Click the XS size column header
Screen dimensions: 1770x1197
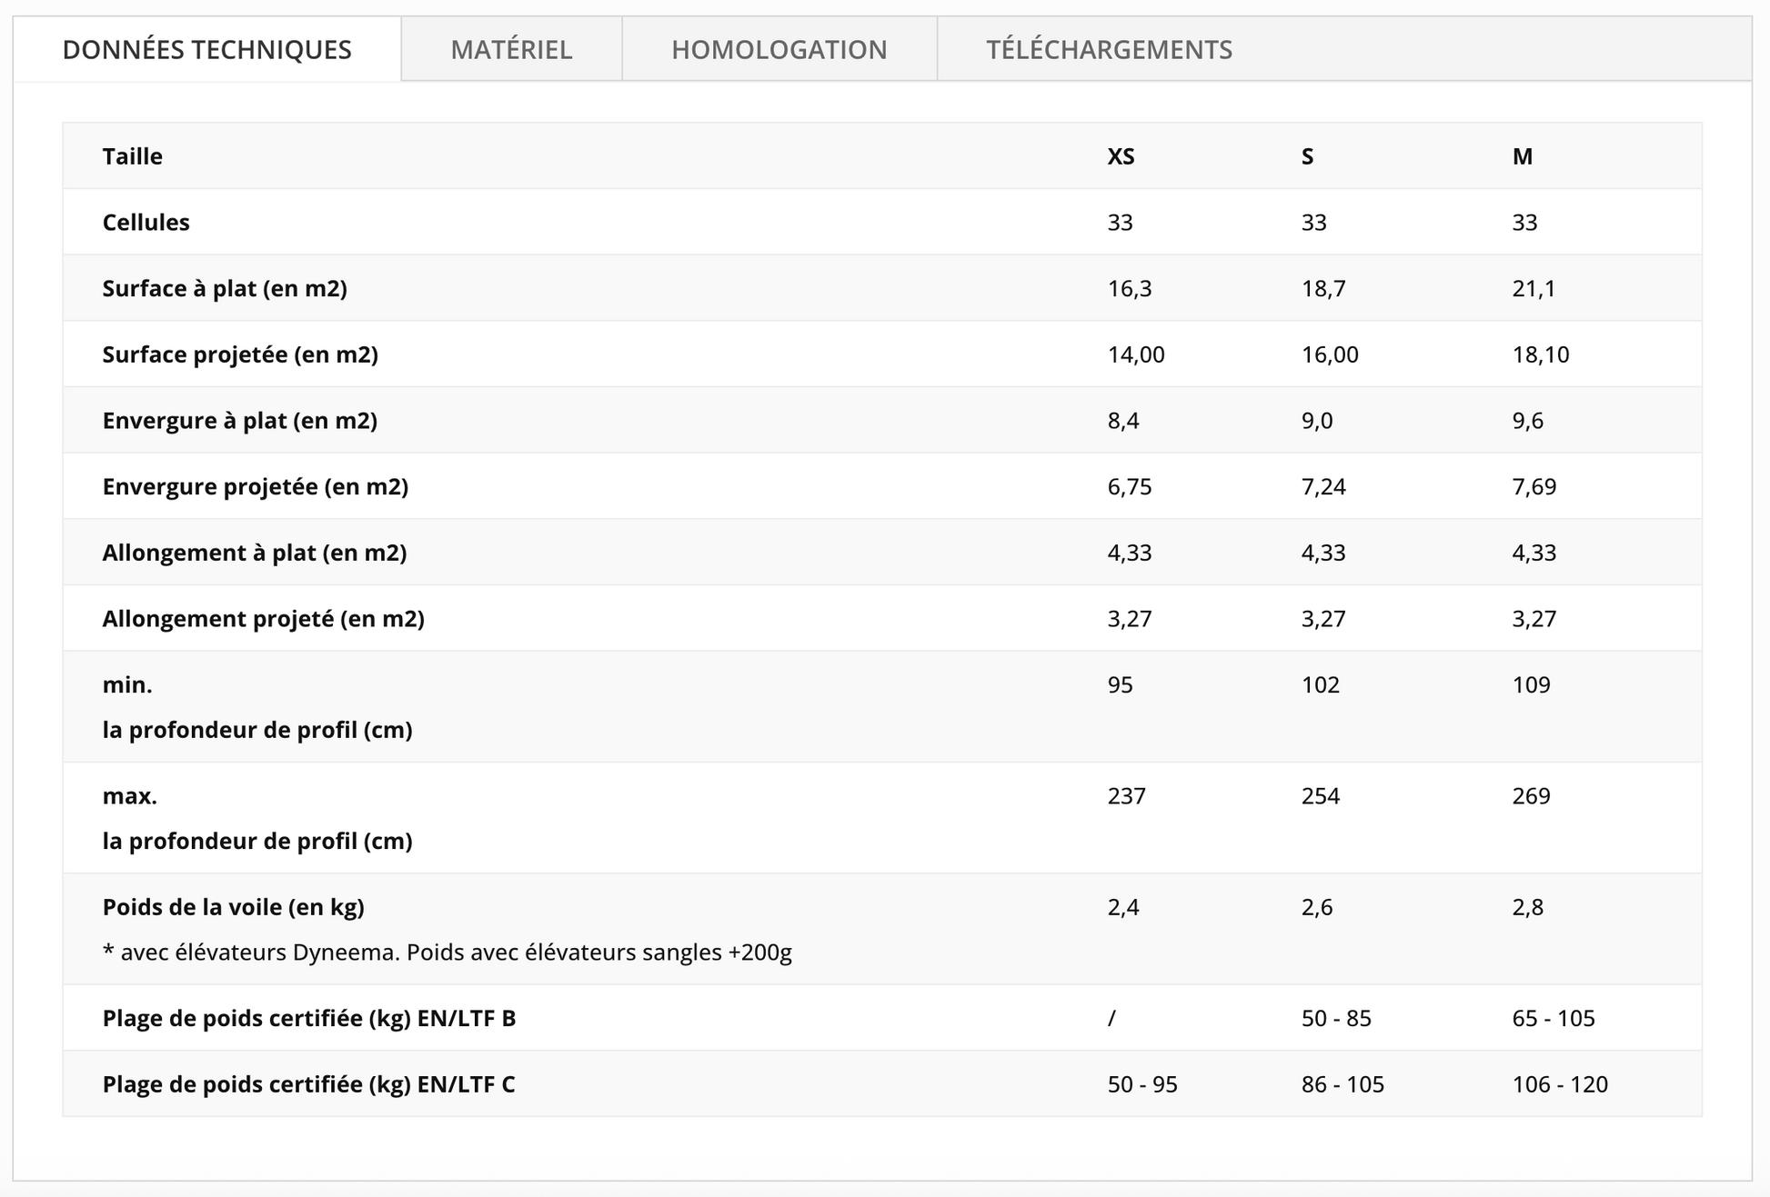point(1121,156)
